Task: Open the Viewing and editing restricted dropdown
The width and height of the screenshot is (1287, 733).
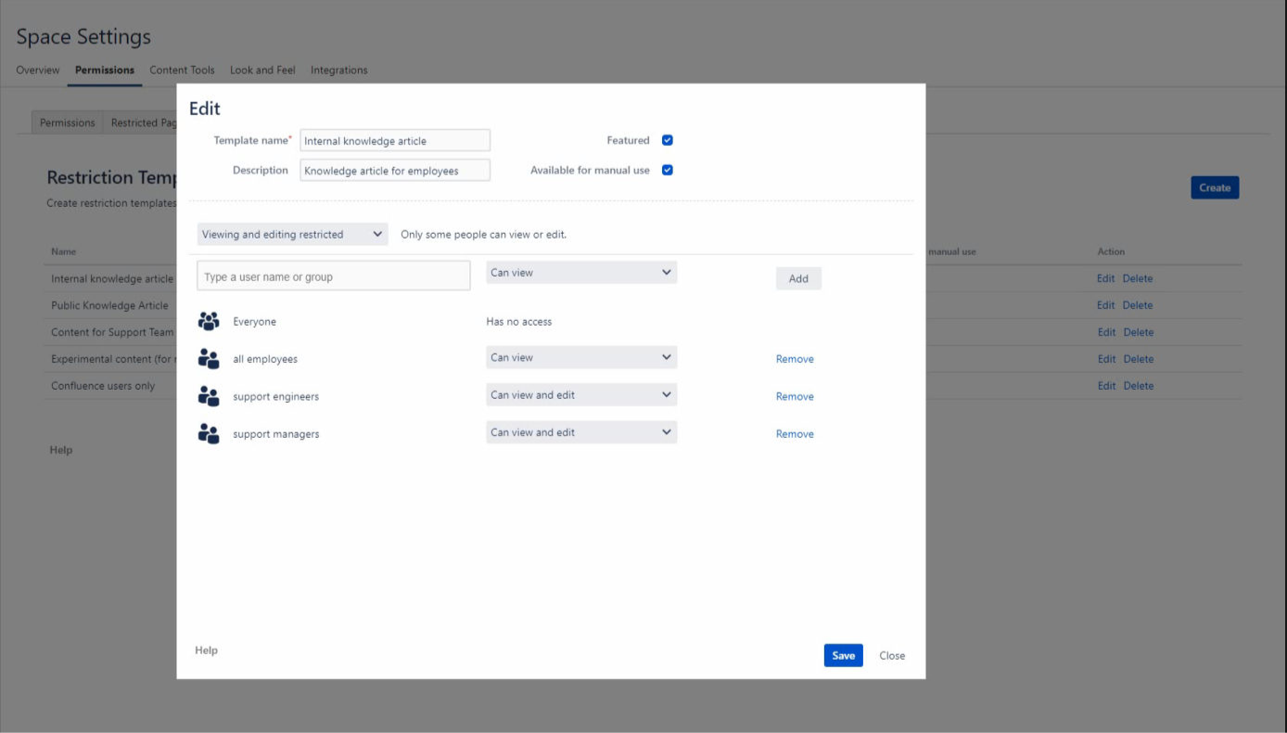Action: (x=291, y=234)
